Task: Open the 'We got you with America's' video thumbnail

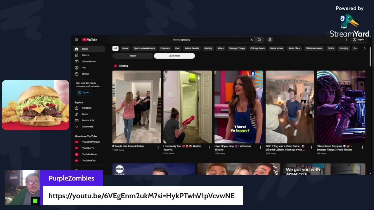Action: click(324, 169)
